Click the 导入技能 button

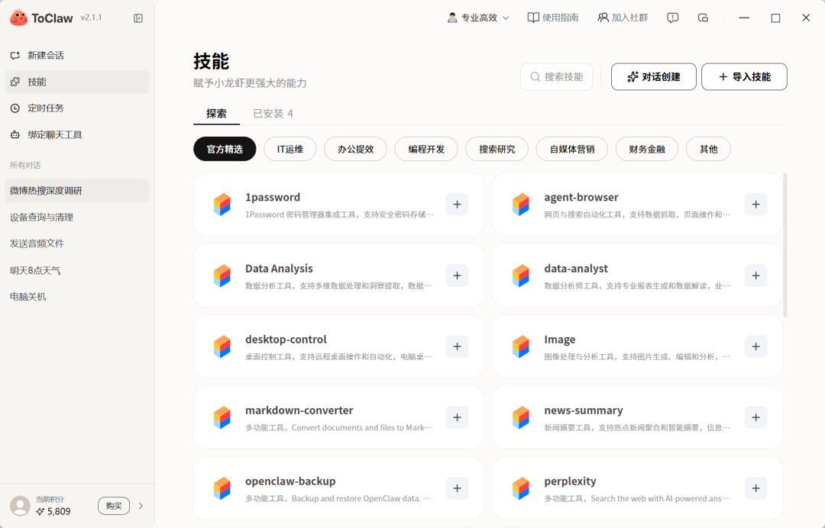click(744, 77)
